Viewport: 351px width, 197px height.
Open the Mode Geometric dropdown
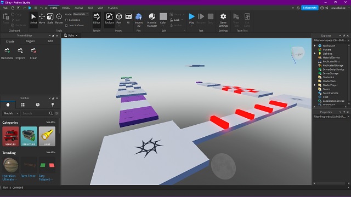point(81,14)
